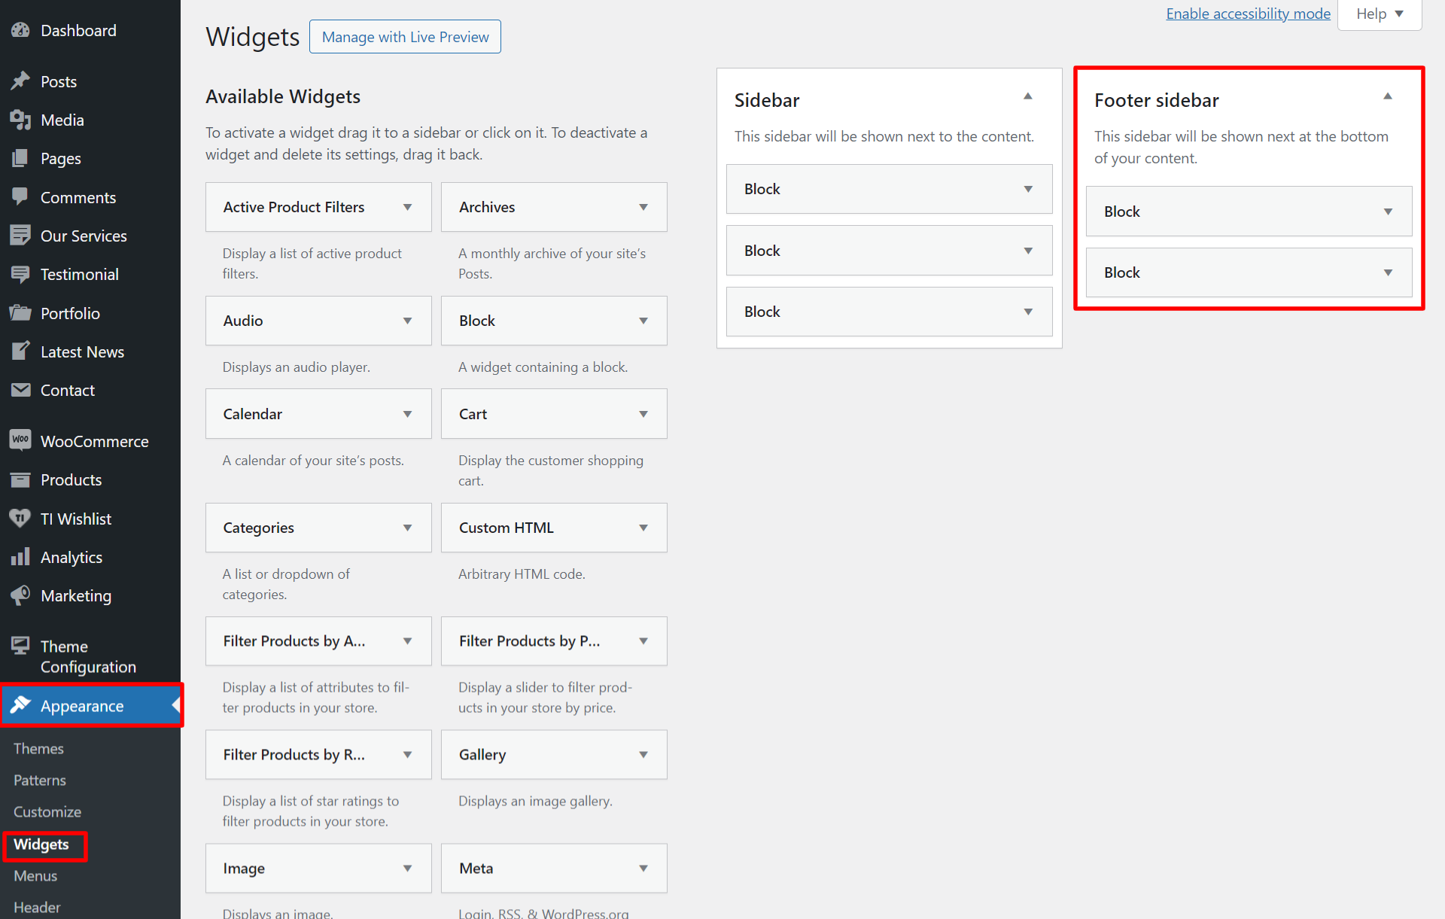Click the WooCommerce logo icon
This screenshot has width=1445, height=919.
point(20,441)
